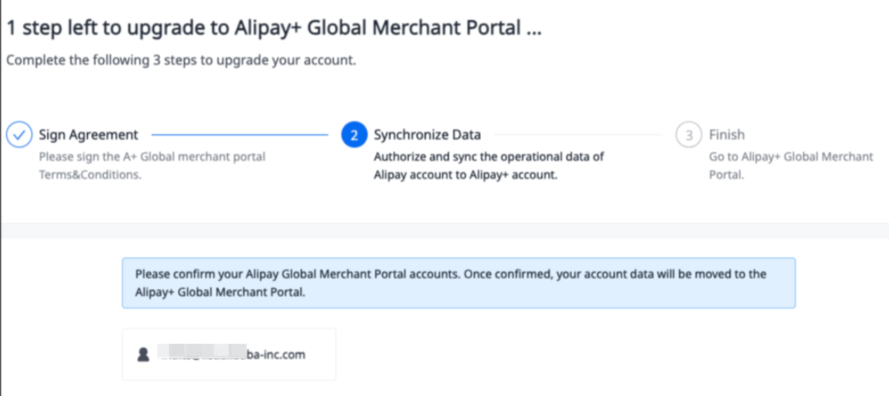Click the step 3 circle icon
The width and height of the screenshot is (889, 396).
[x=689, y=135]
